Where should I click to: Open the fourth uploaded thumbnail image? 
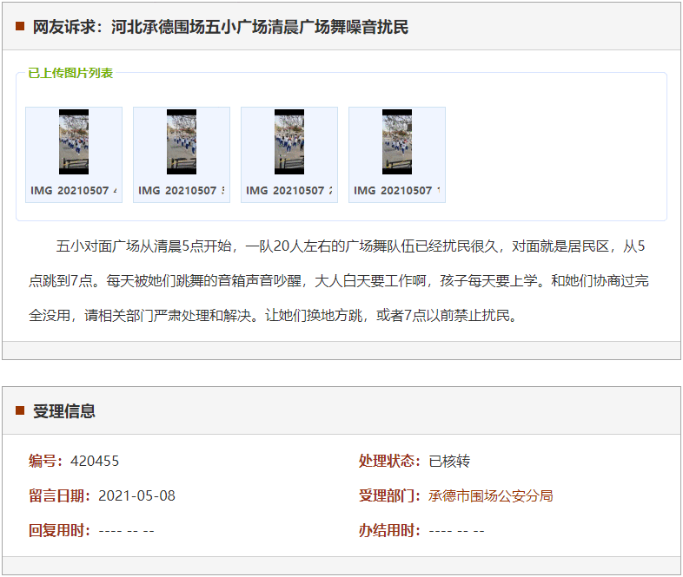tap(397, 142)
